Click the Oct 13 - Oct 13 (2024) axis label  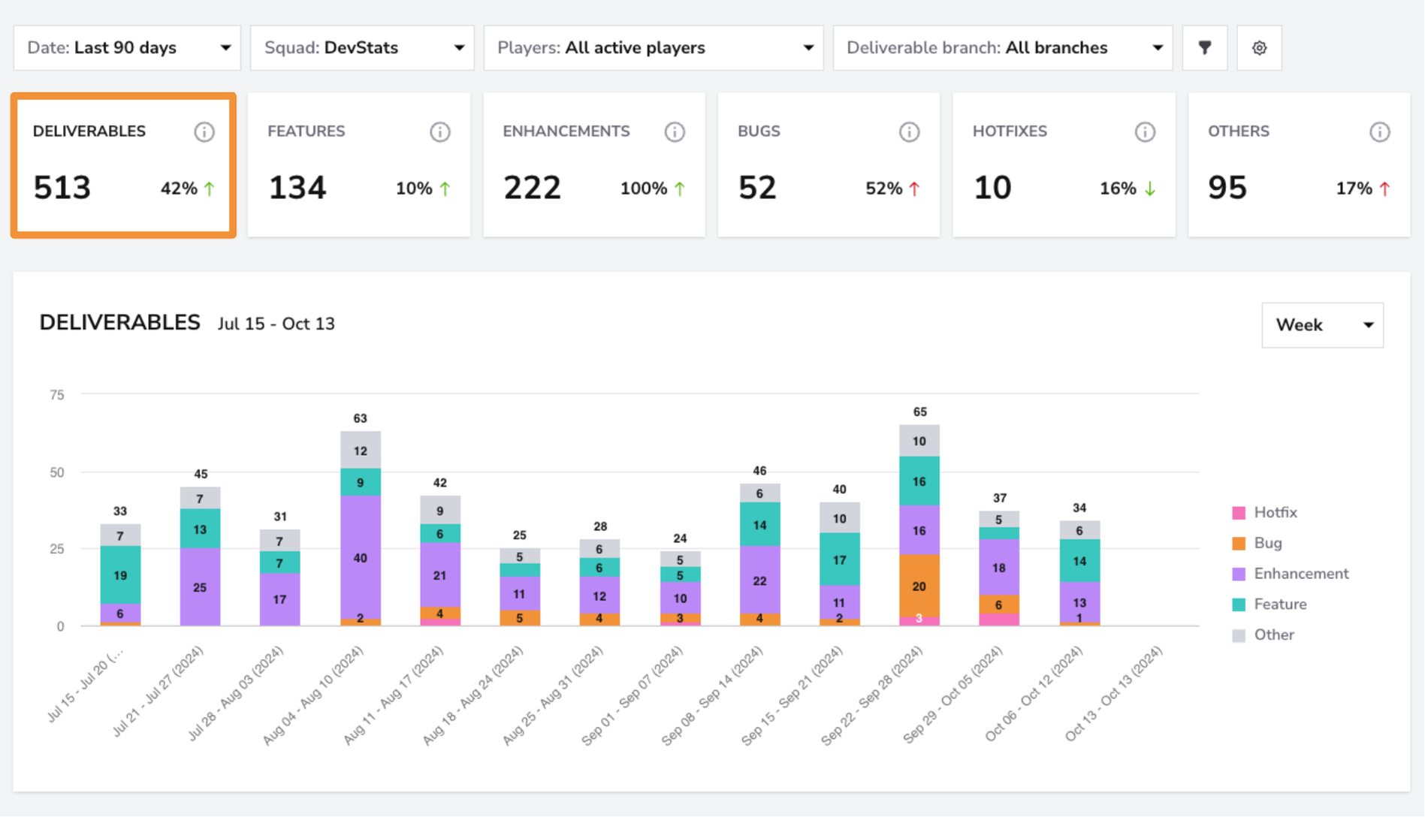1113,694
